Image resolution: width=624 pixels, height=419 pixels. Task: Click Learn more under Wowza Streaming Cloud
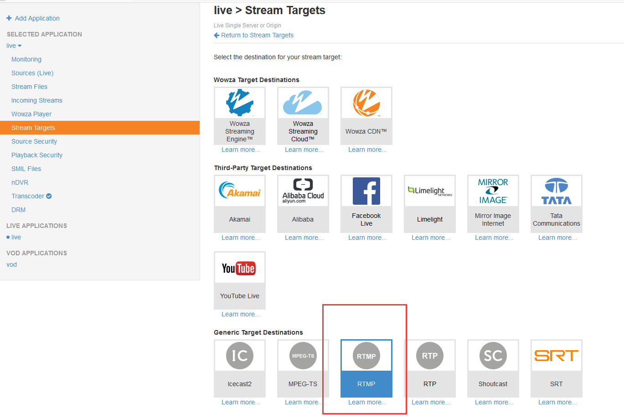coord(304,150)
